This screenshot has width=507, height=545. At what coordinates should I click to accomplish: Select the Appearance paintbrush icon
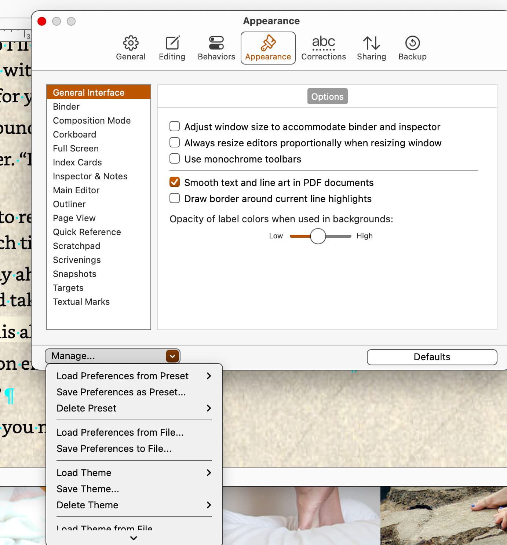coord(268,48)
